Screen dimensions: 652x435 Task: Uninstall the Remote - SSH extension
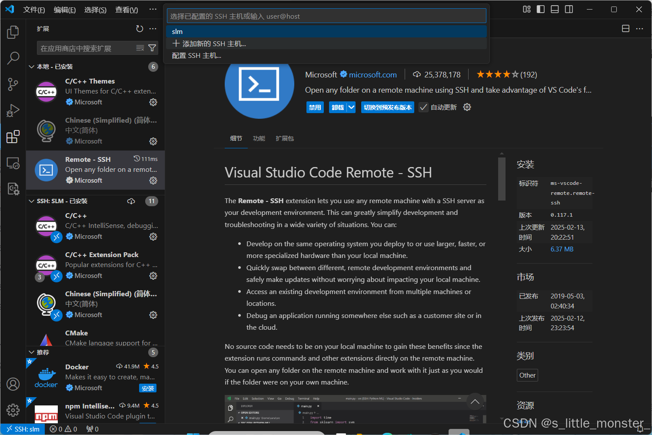coord(338,107)
